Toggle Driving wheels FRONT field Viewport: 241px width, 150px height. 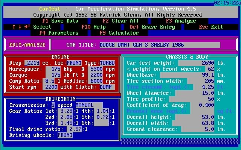(x=65, y=135)
